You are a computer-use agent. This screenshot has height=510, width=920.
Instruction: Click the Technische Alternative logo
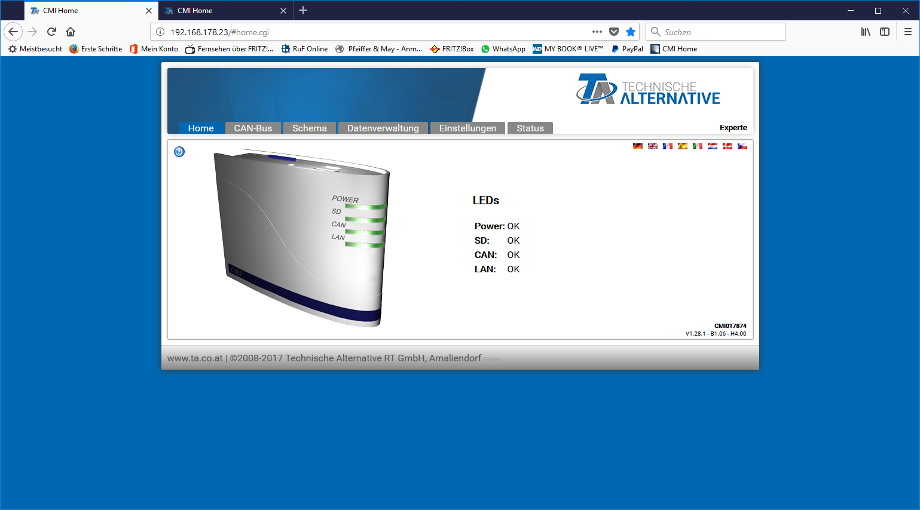[x=648, y=90]
